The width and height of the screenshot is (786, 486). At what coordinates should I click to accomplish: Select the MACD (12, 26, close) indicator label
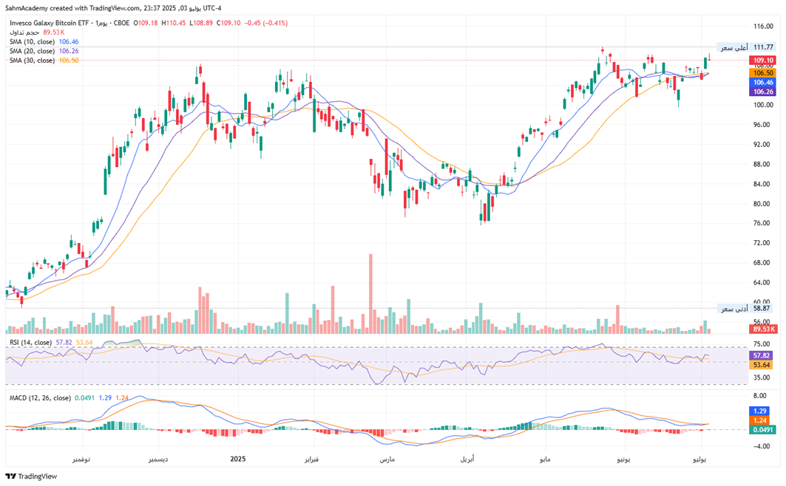tap(40, 398)
